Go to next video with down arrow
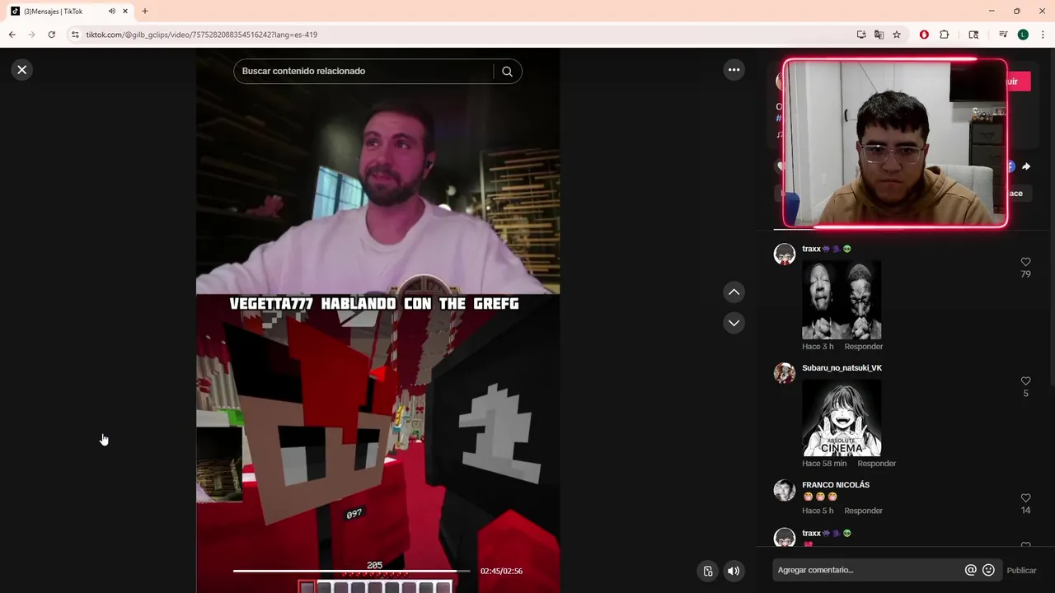The height and width of the screenshot is (593, 1055). [734, 323]
